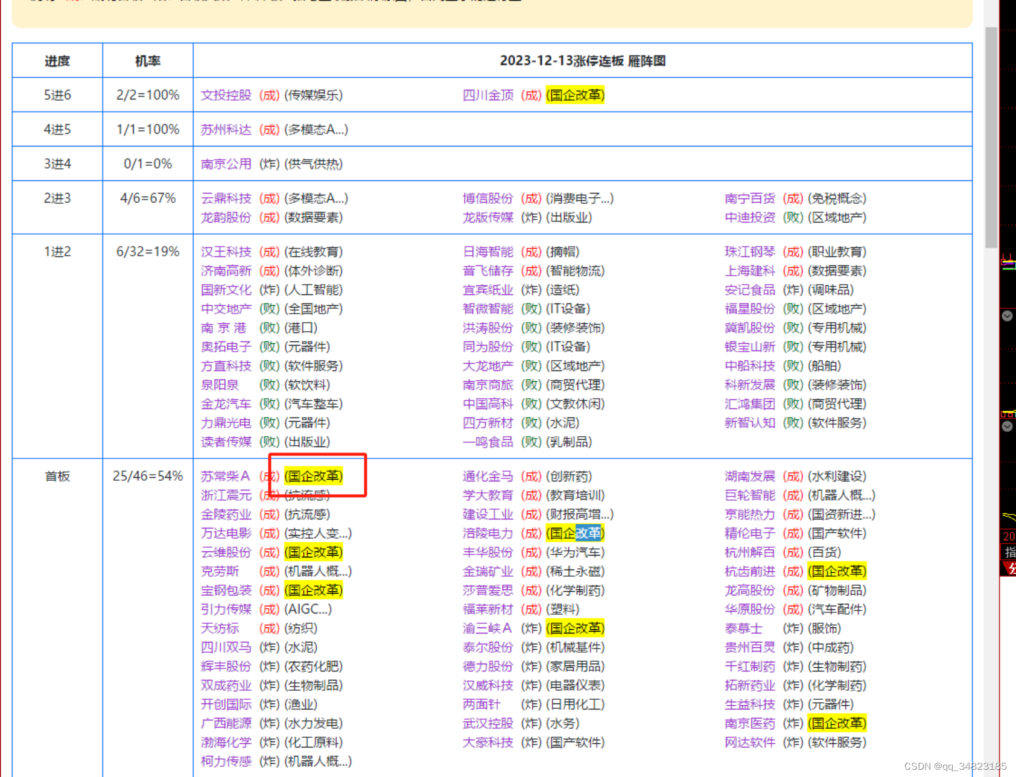
Task: Open stock link 四川金顶
Action: pyautogui.click(x=488, y=95)
